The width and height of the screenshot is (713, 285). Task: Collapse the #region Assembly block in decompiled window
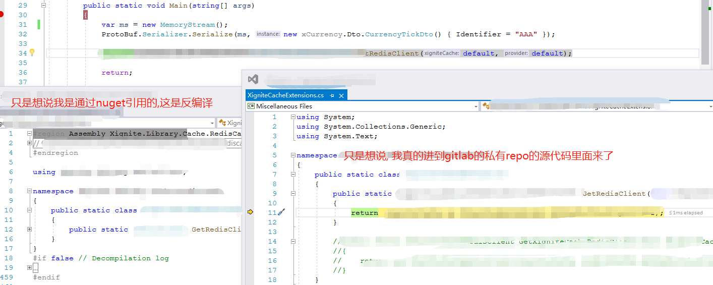coord(30,134)
